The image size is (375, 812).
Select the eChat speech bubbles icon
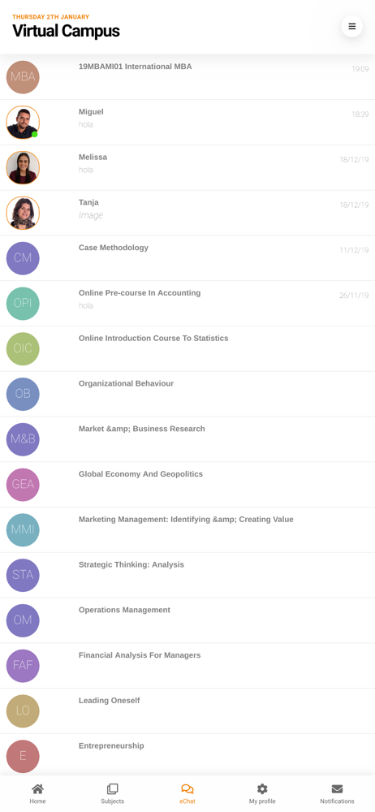(187, 788)
